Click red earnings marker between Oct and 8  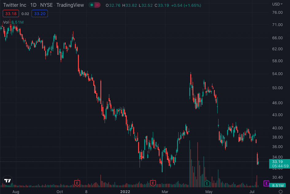point(77,183)
